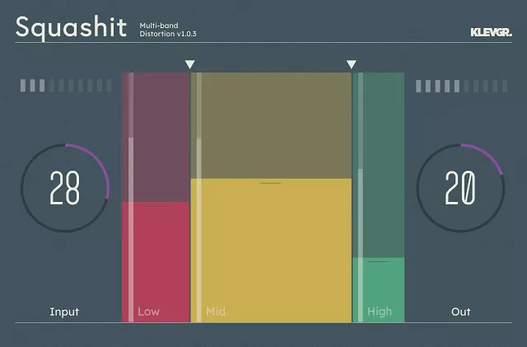Click the Input knob dial
527x347 pixels.
[x=65, y=189]
